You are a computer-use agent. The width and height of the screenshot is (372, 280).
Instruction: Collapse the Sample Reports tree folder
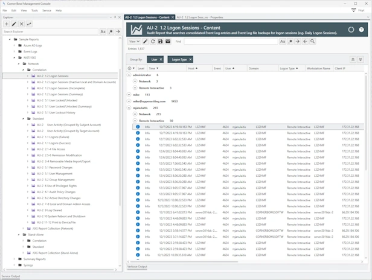[10, 39]
